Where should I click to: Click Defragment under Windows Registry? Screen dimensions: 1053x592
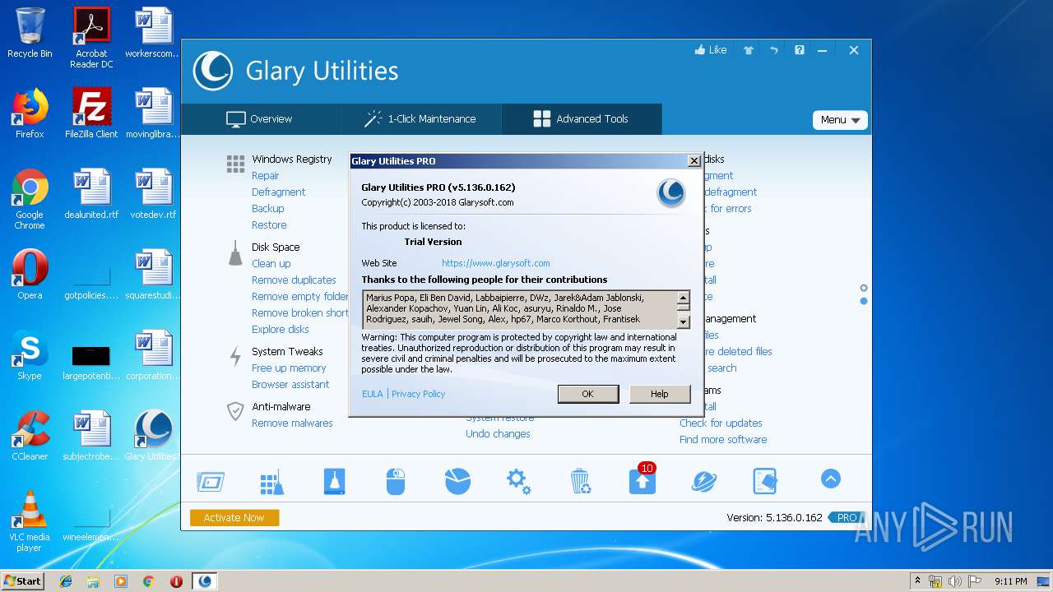pyautogui.click(x=278, y=192)
